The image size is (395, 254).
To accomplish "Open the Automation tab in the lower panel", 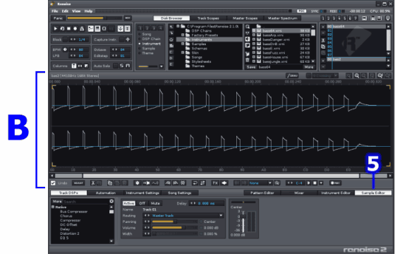I will click(106, 193).
